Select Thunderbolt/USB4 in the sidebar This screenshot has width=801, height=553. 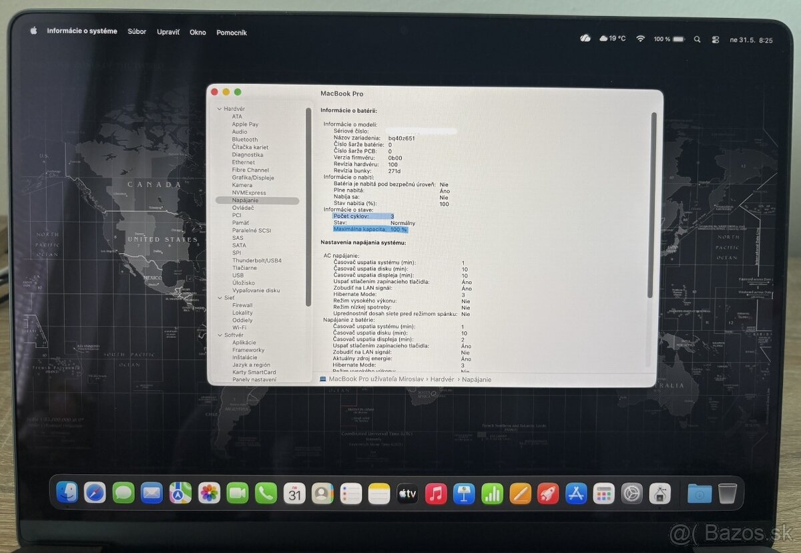point(257,260)
